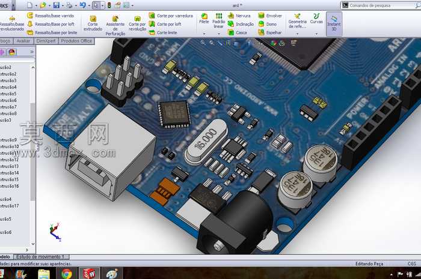This screenshot has height=279, width=421.
Task: Switch to the DimXpert tab
Action: click(x=46, y=41)
